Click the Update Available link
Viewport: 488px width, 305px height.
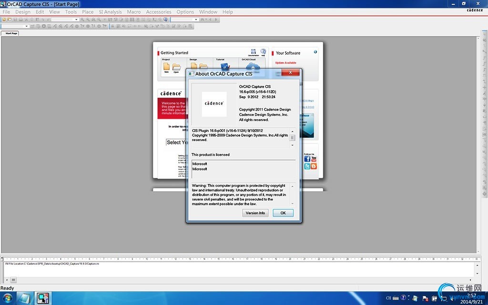point(285,62)
